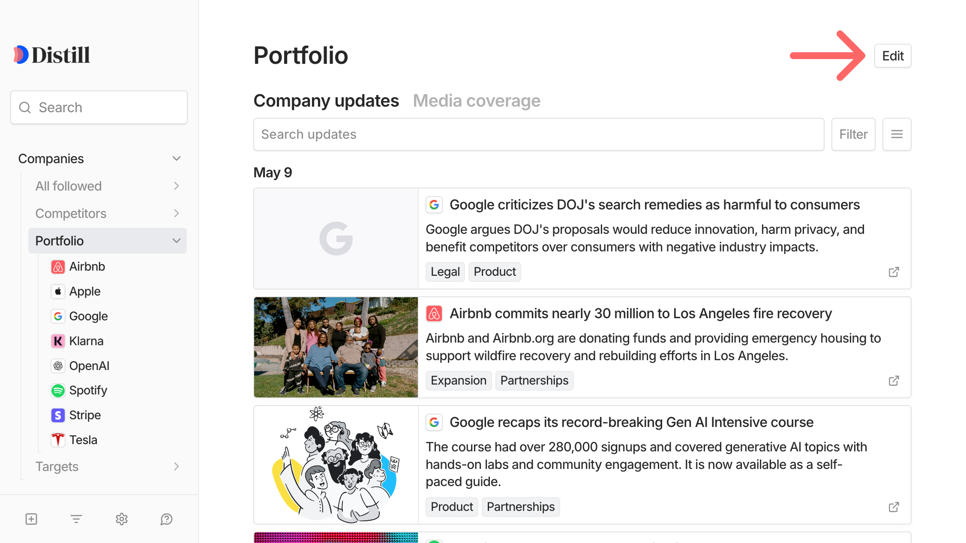Expand the Competitors list
The width and height of the screenshot is (966, 543).
176,213
